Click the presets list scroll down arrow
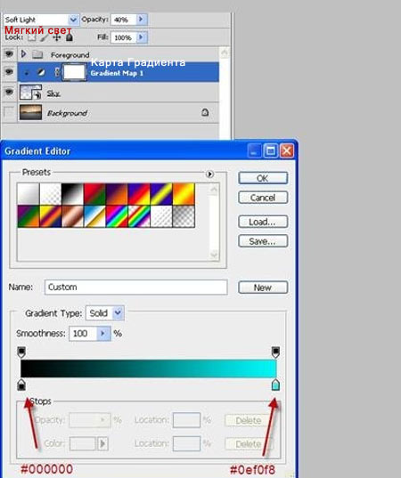 (214, 255)
